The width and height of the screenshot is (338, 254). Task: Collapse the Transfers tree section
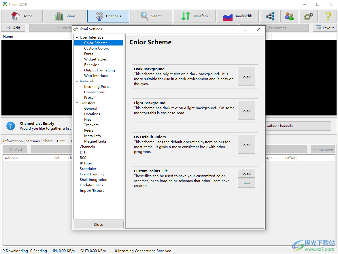(77, 103)
